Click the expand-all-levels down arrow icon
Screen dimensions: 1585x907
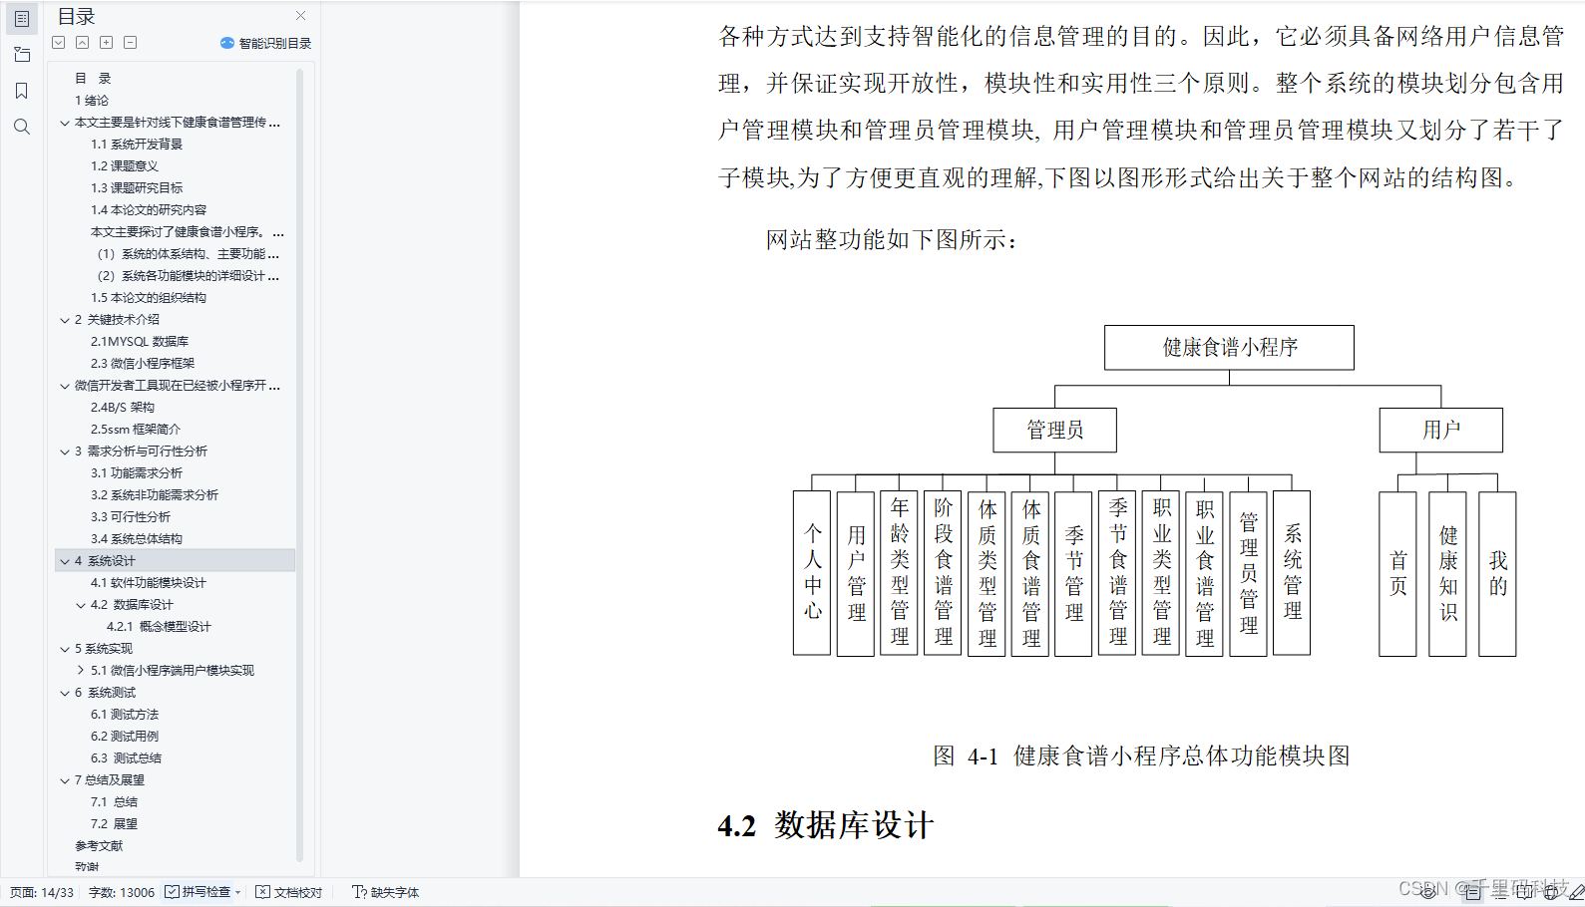coord(59,43)
